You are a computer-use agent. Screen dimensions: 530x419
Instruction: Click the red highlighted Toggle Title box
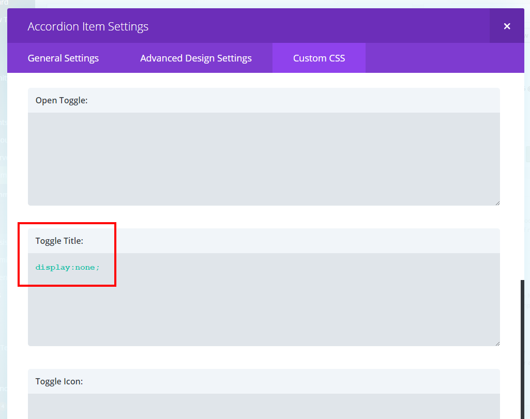coord(67,255)
